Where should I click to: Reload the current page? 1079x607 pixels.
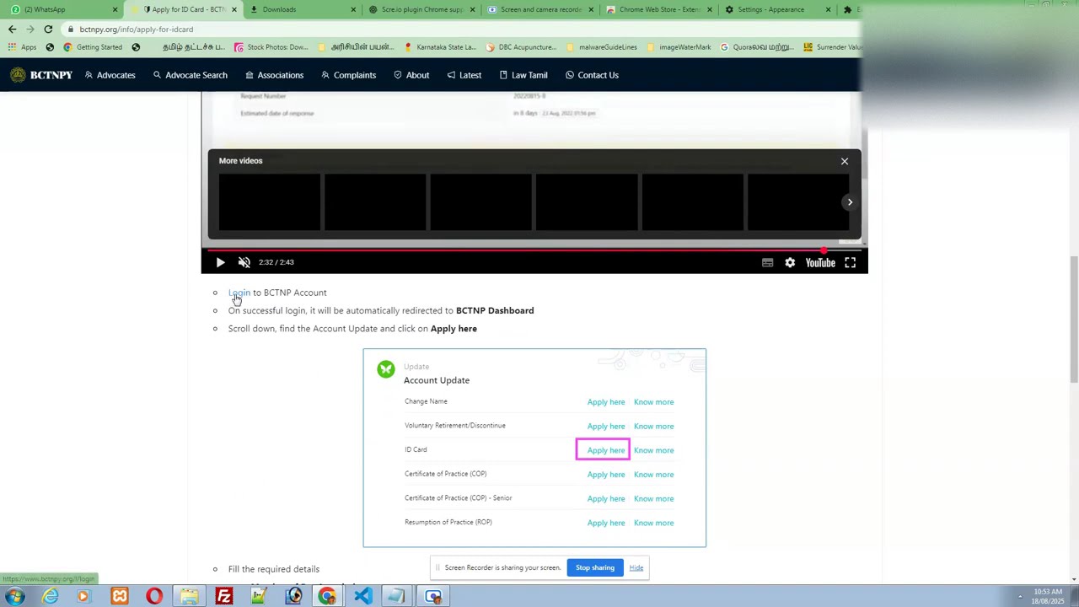click(x=48, y=30)
